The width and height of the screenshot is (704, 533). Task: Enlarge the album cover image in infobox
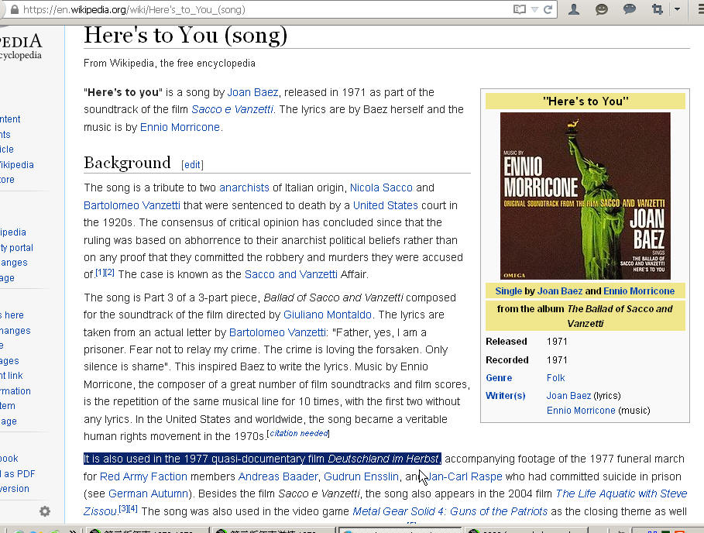pyautogui.click(x=585, y=196)
